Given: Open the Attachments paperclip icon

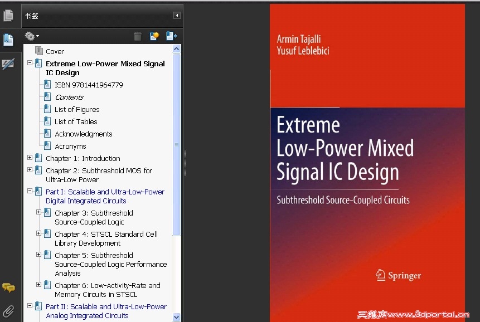Looking at the screenshot, I should pyautogui.click(x=8, y=311).
